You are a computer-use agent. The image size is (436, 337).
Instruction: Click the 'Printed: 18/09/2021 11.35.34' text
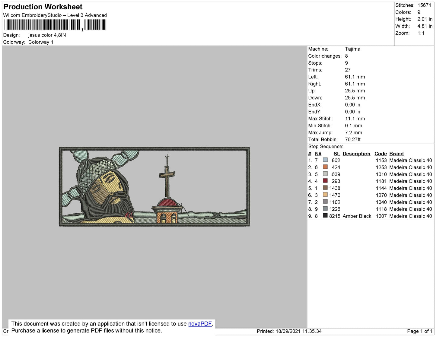pyautogui.click(x=289, y=331)
